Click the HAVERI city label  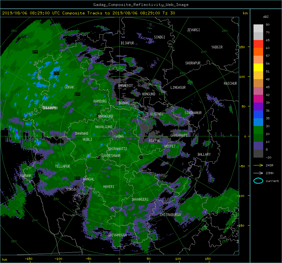pyautogui.click(x=109, y=187)
